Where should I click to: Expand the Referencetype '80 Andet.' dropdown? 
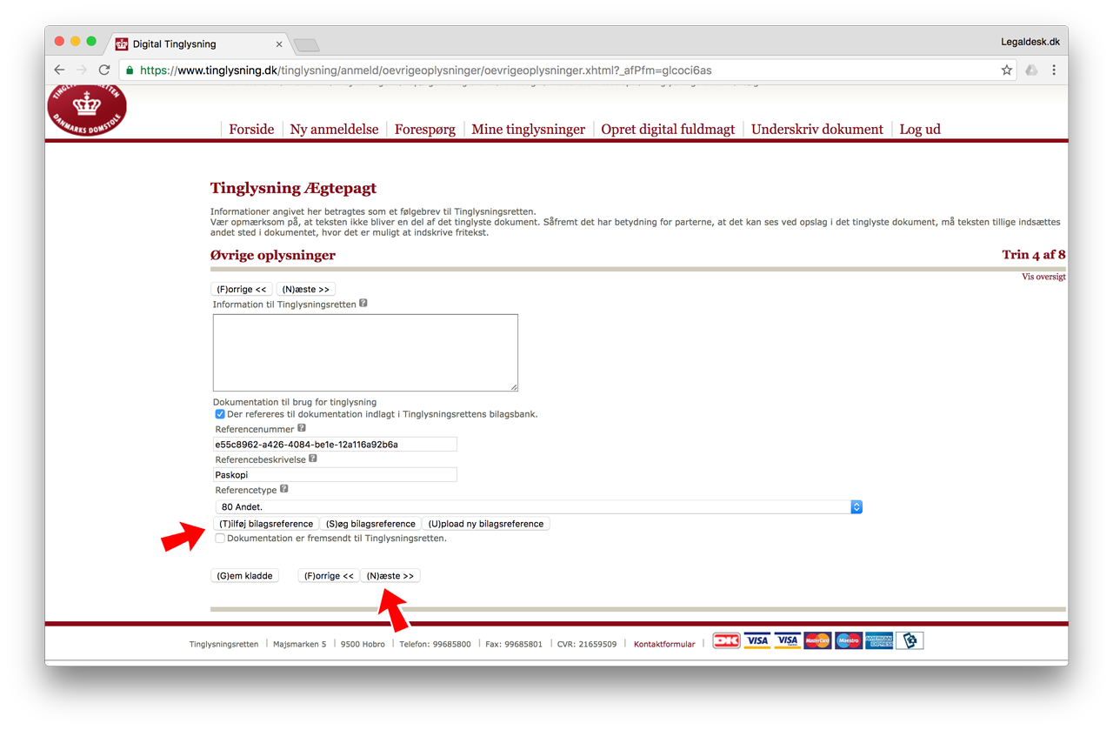tap(538, 506)
